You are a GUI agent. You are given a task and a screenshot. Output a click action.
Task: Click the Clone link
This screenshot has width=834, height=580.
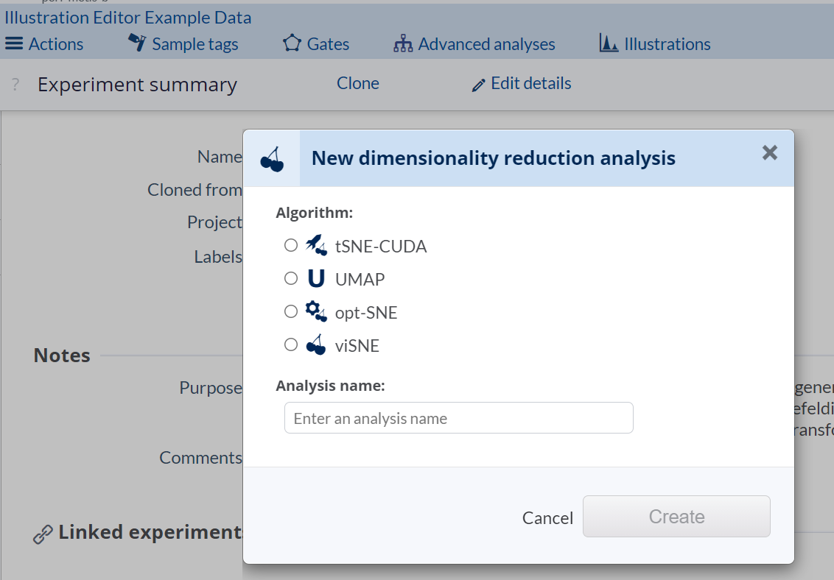coord(358,84)
